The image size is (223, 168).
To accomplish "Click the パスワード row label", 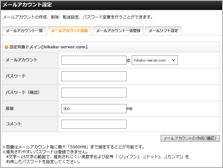I will click(16, 76).
